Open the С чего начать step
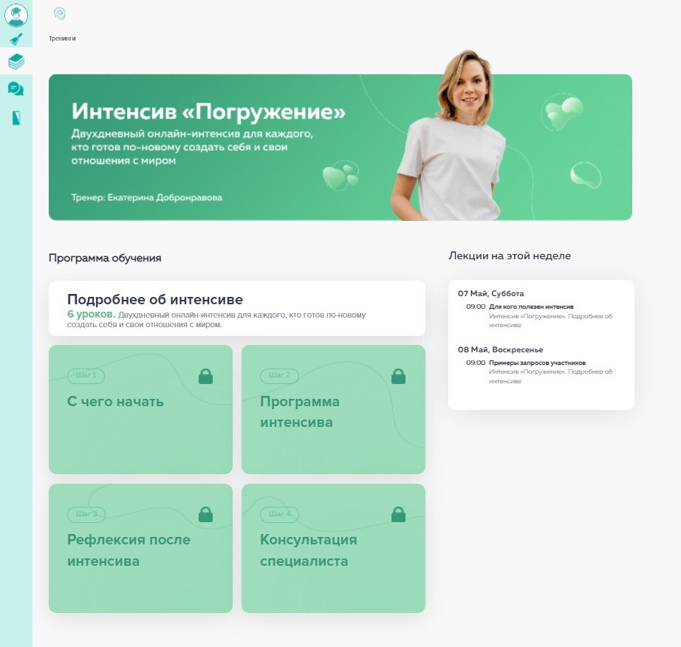The width and height of the screenshot is (681, 647). pyautogui.click(x=115, y=402)
